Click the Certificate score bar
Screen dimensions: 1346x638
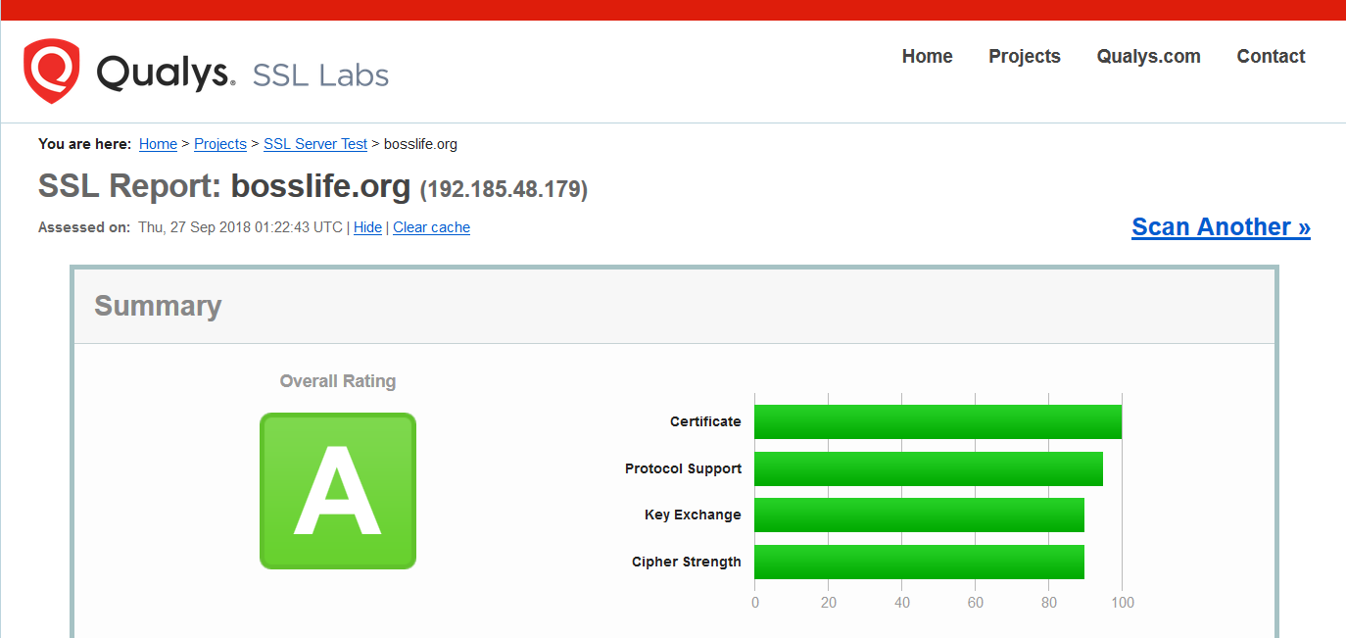[x=937, y=422]
